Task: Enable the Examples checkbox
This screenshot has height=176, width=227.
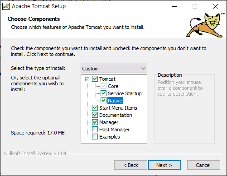Action: pyautogui.click(x=95, y=137)
